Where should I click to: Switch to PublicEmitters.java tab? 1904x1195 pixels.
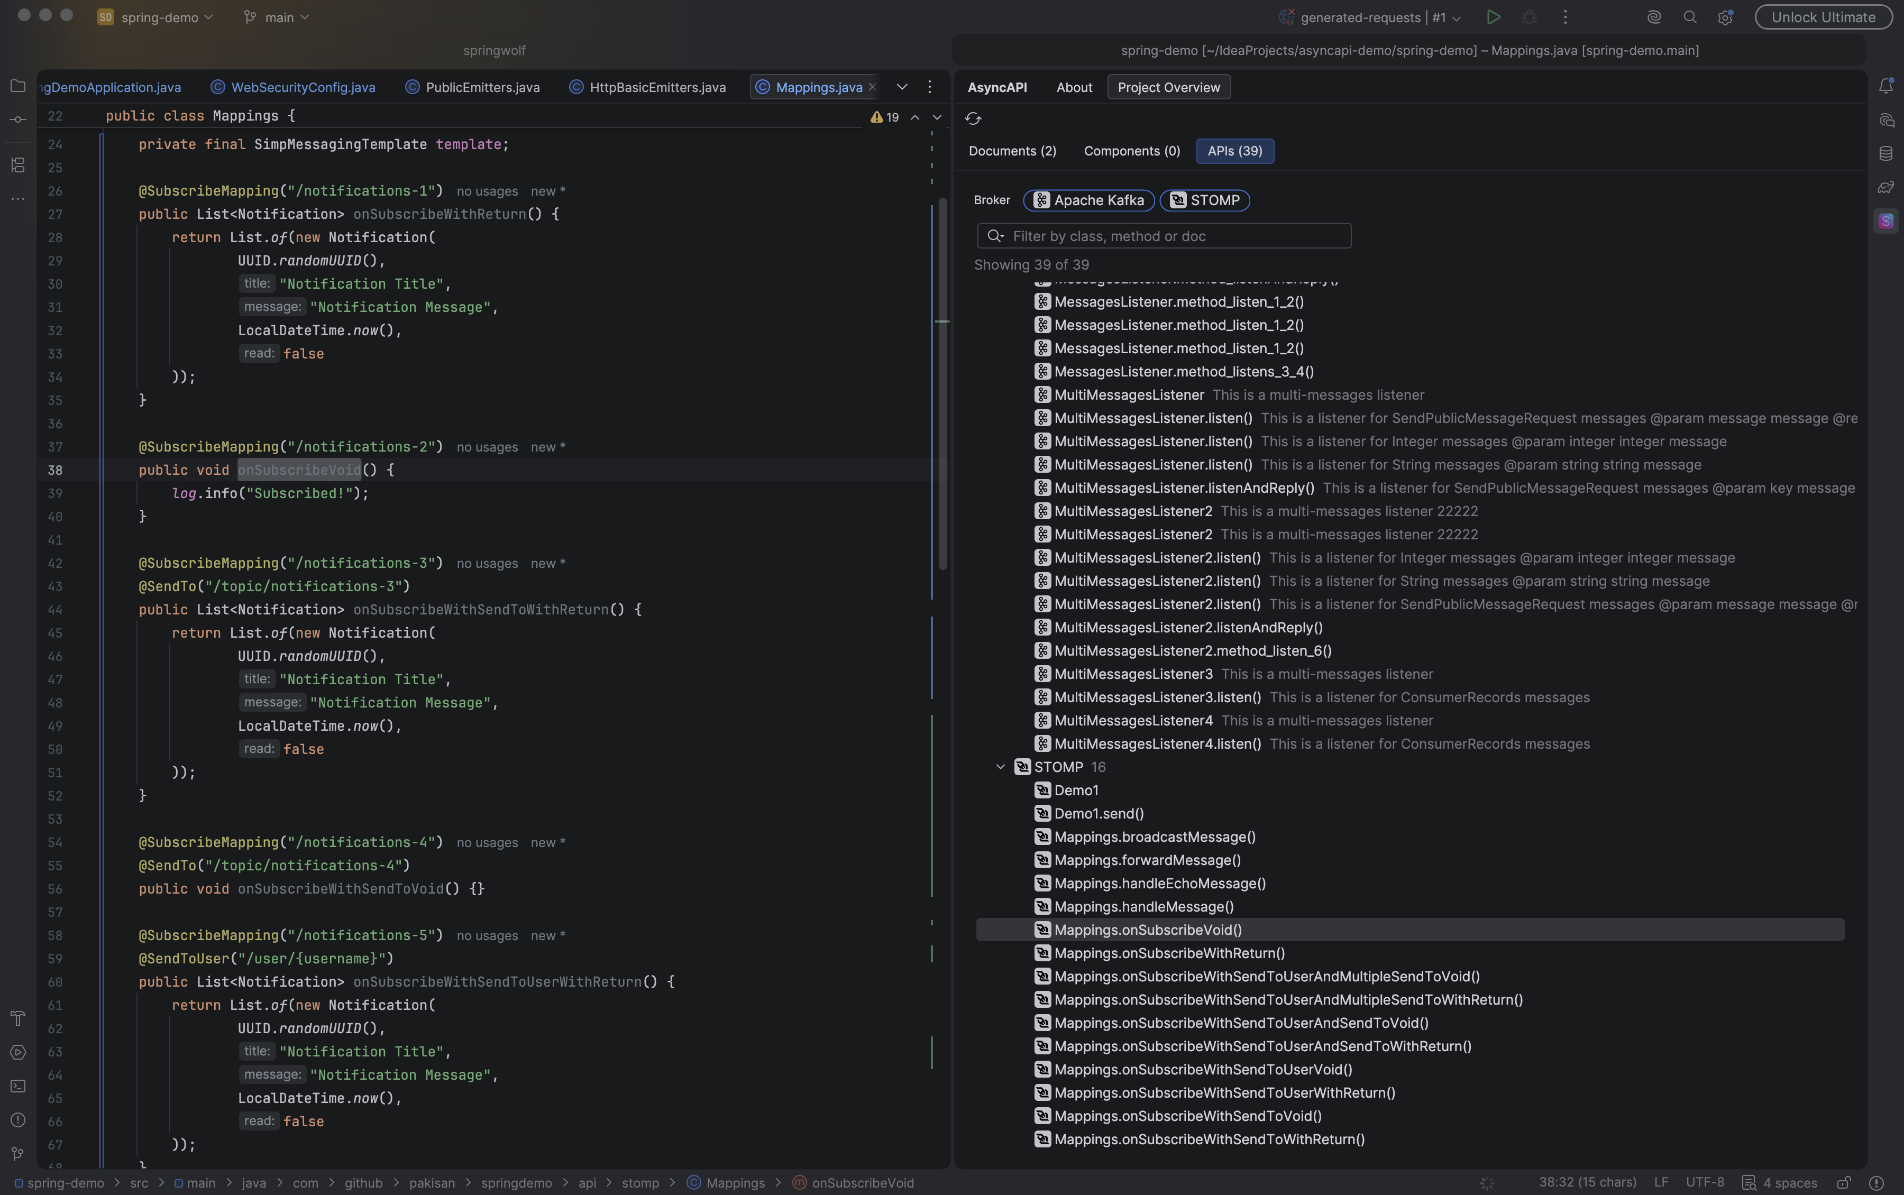pyautogui.click(x=473, y=87)
